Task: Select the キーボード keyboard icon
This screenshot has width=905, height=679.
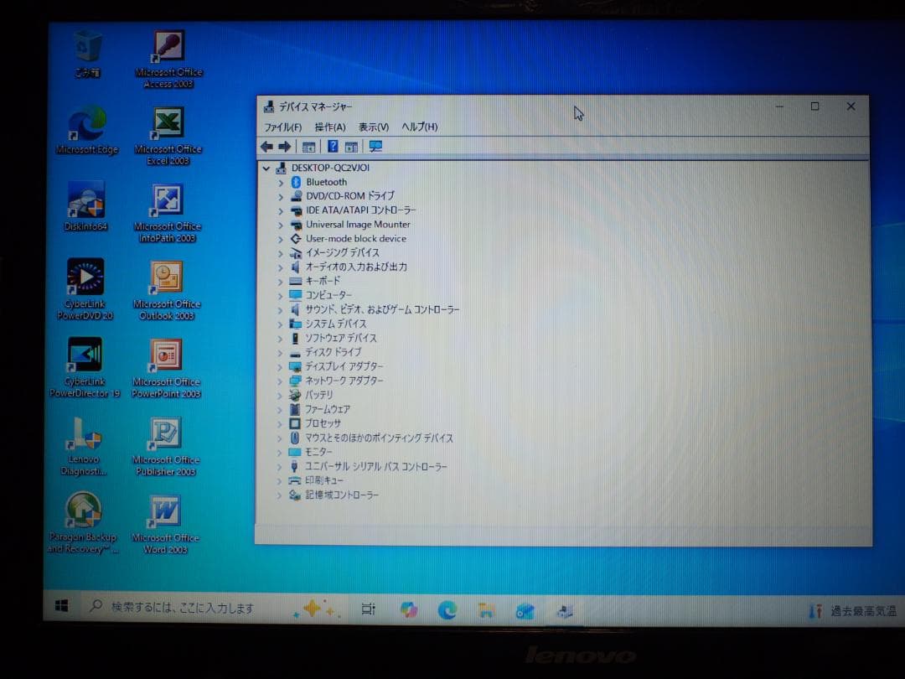Action: click(296, 281)
